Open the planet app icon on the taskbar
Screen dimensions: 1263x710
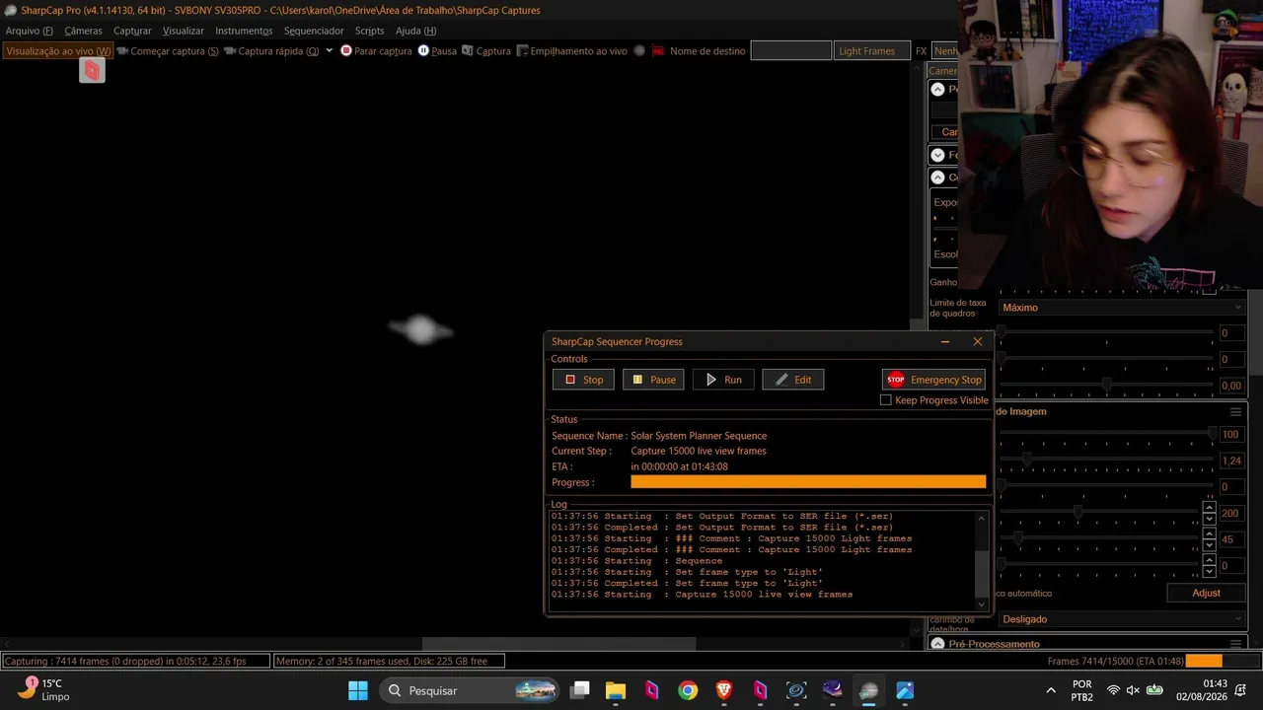pos(833,690)
